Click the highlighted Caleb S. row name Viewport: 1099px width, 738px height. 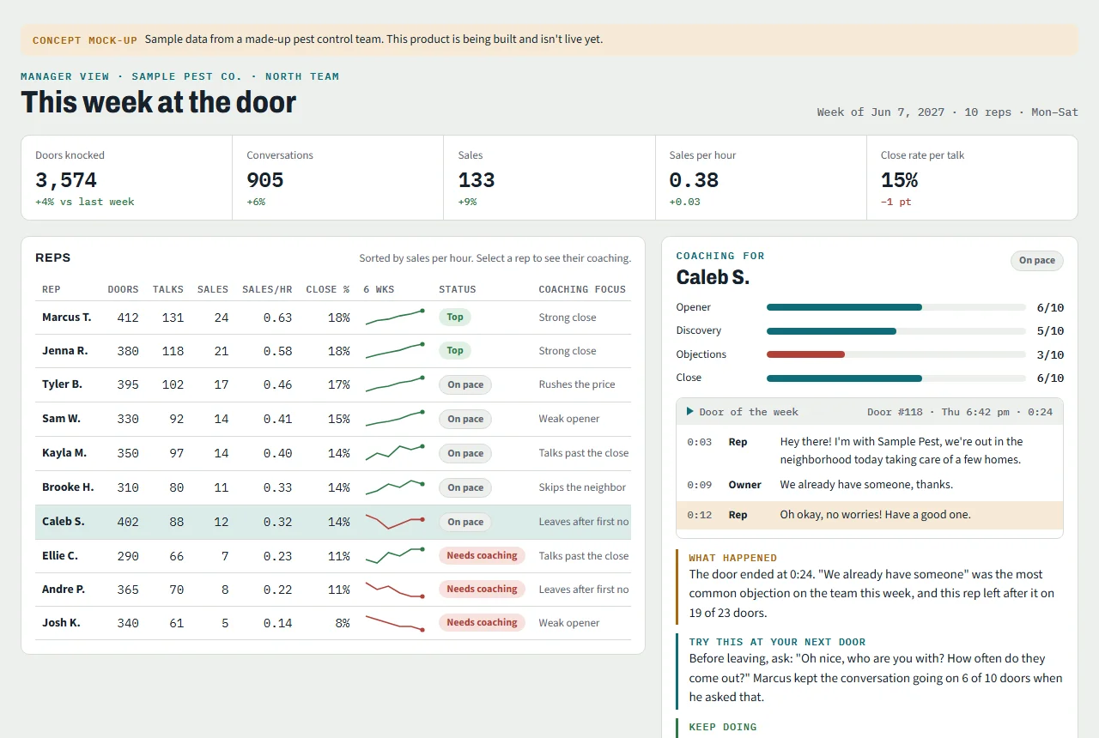64,522
